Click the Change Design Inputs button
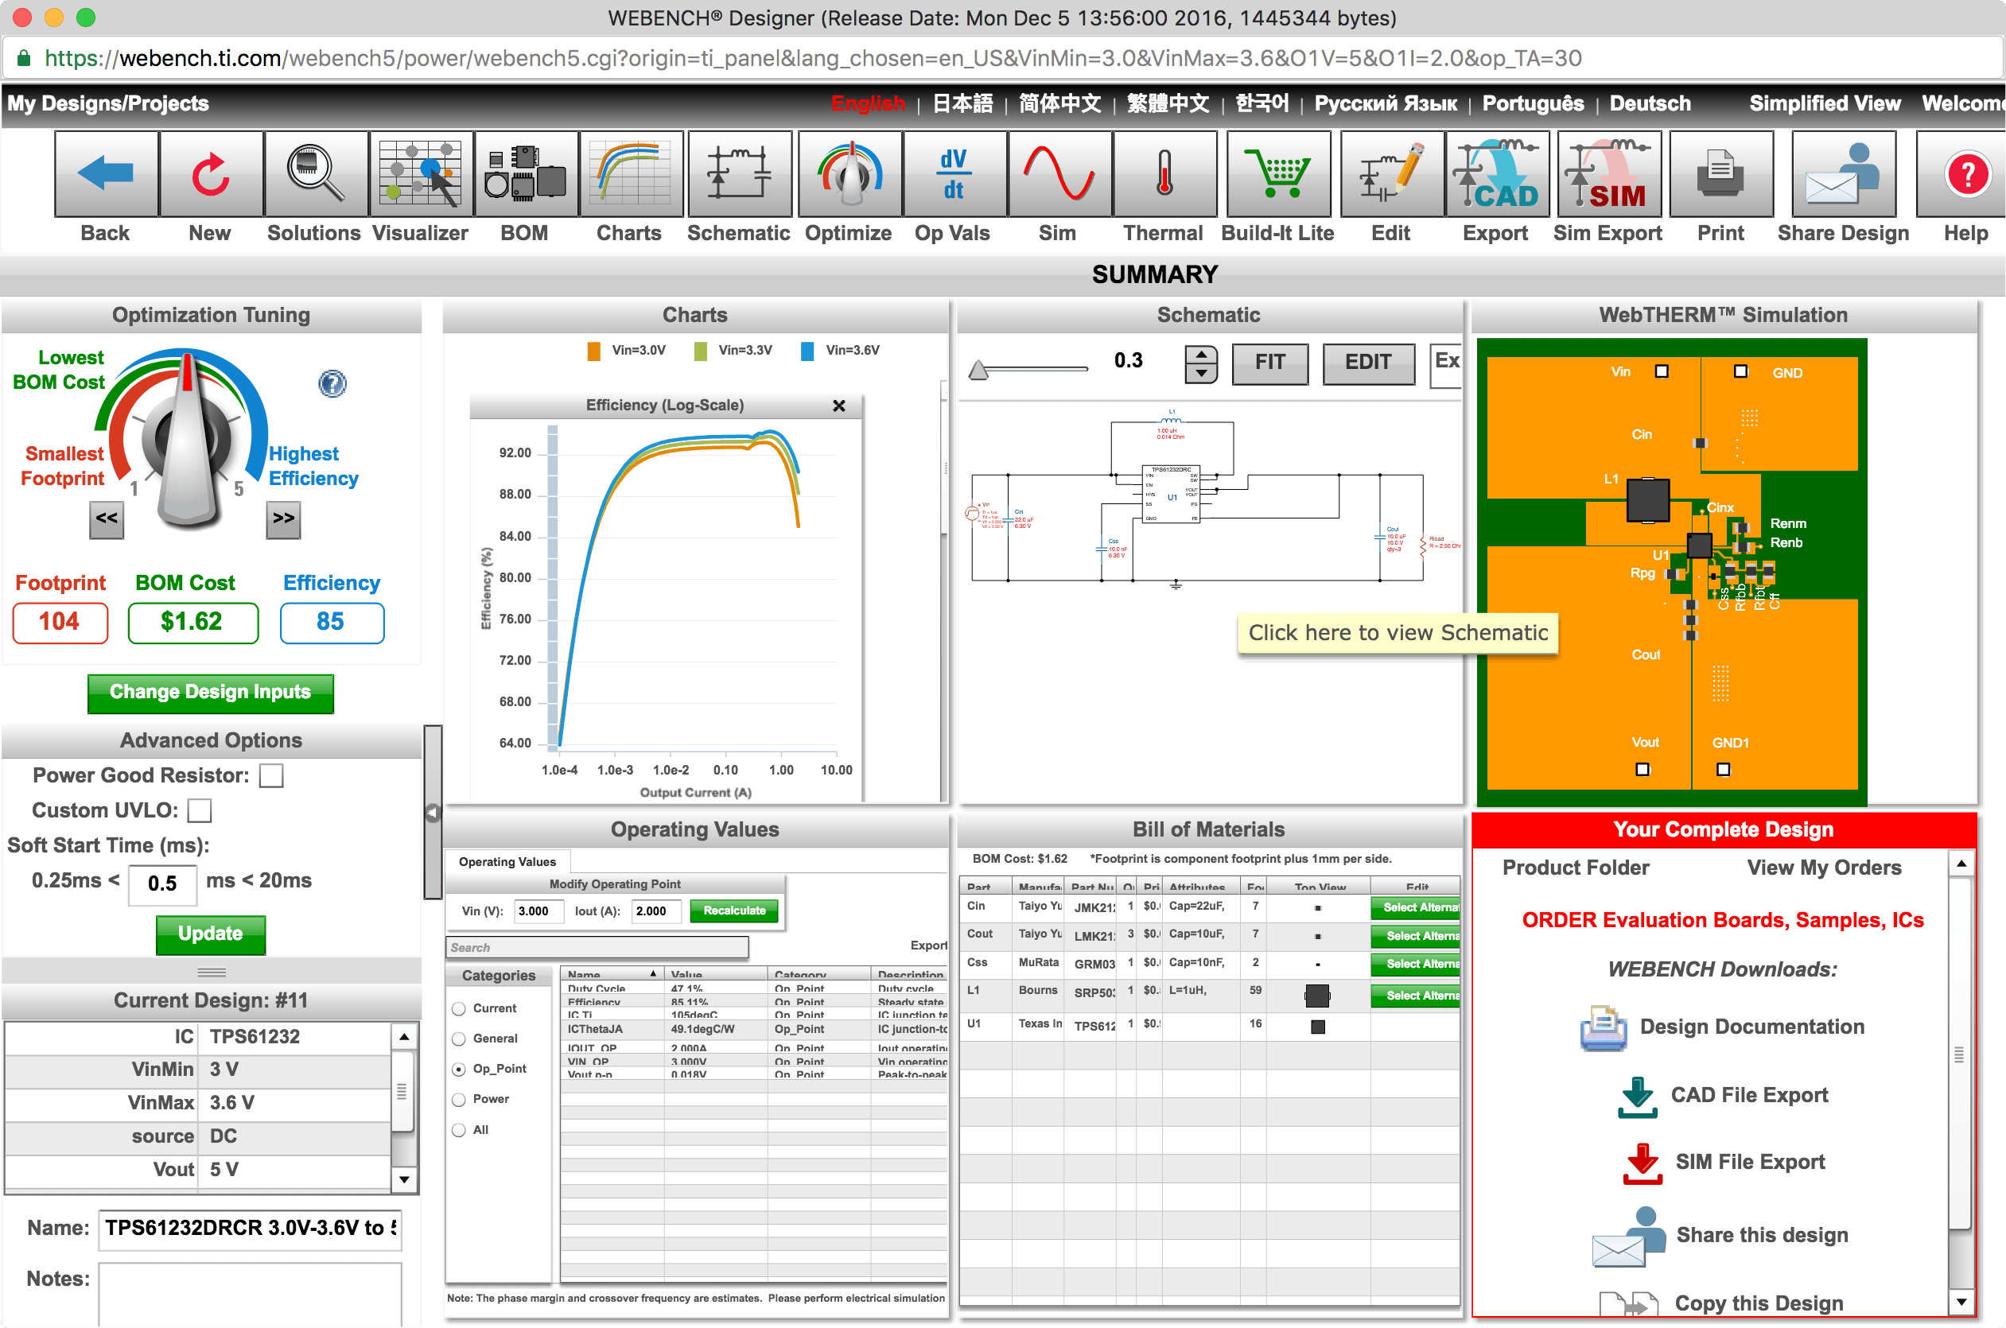The width and height of the screenshot is (2006, 1328). tap(210, 692)
